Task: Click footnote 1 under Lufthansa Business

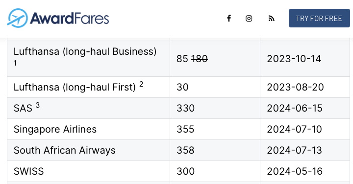Action: tap(15, 63)
